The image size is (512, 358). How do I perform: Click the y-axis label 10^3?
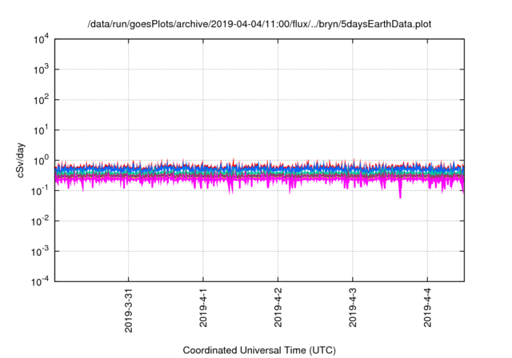41,70
